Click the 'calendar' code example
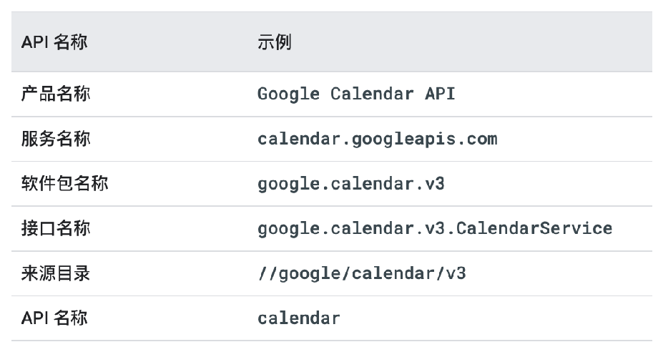The width and height of the screenshot is (653, 347). coord(298,318)
